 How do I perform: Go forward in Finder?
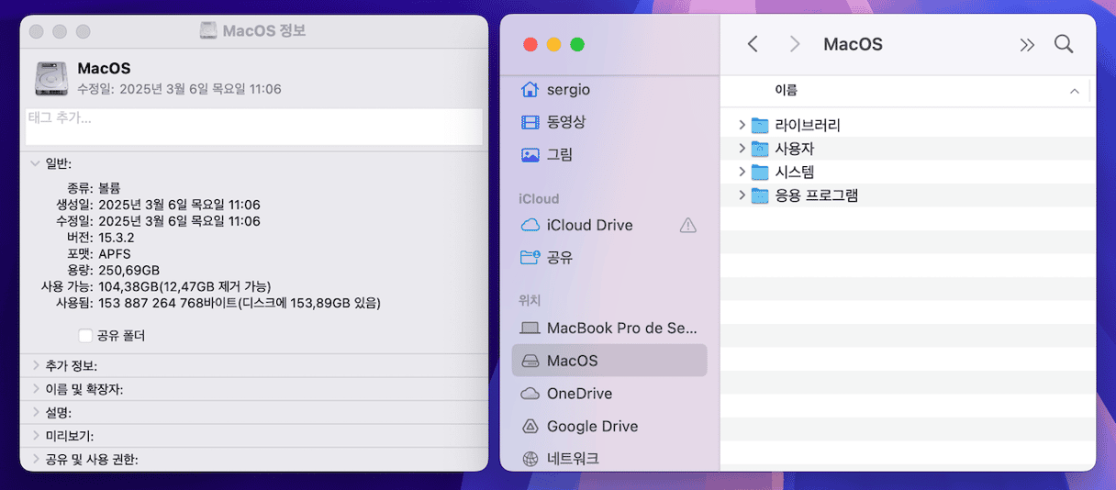pos(795,44)
